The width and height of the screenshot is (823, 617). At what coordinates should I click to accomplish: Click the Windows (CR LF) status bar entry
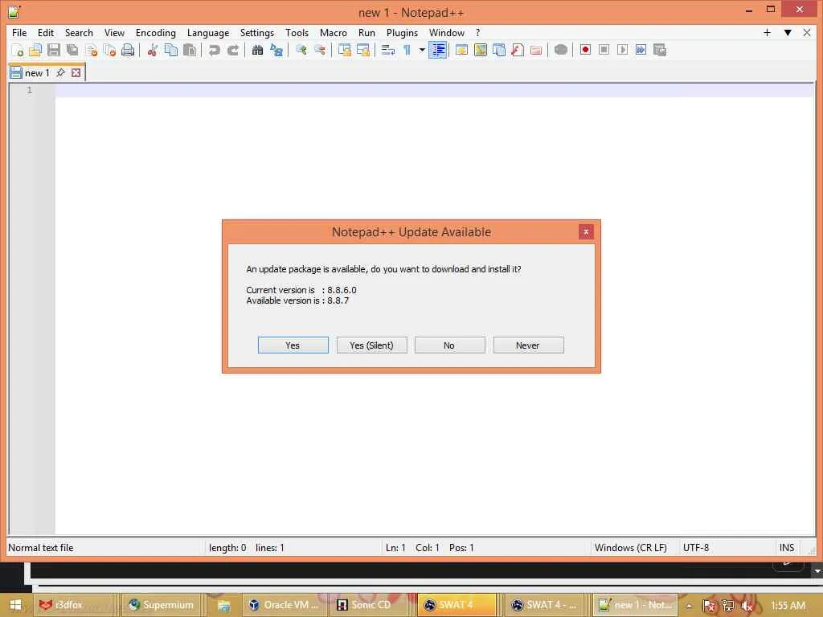point(630,548)
